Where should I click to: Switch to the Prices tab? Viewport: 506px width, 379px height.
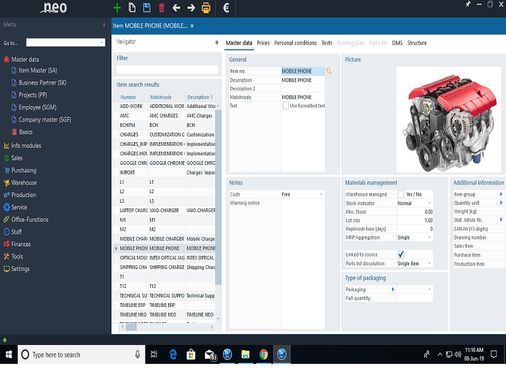pos(263,43)
